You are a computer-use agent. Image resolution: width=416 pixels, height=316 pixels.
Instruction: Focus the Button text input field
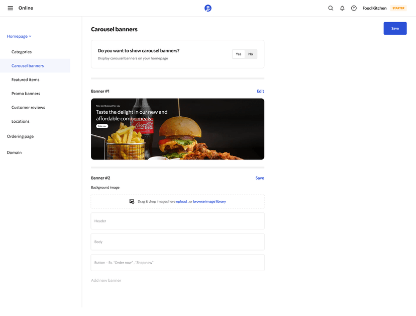coord(177,263)
